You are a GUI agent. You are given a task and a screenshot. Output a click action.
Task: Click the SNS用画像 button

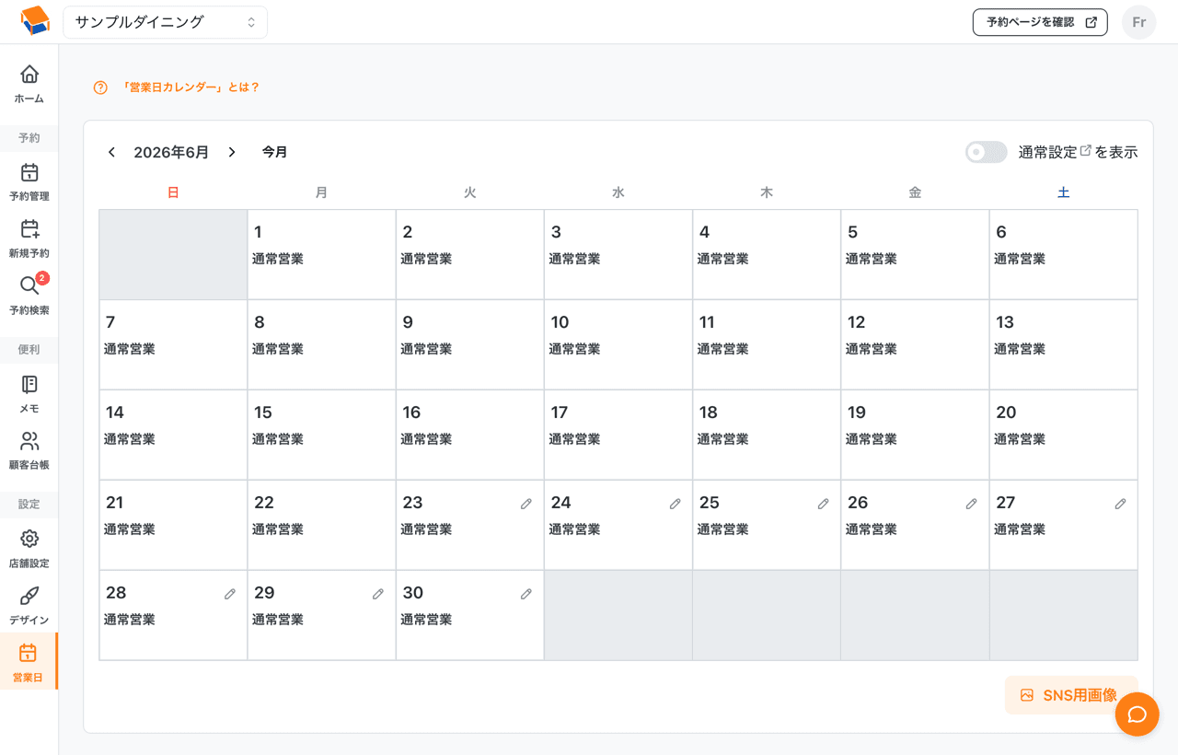(1071, 695)
